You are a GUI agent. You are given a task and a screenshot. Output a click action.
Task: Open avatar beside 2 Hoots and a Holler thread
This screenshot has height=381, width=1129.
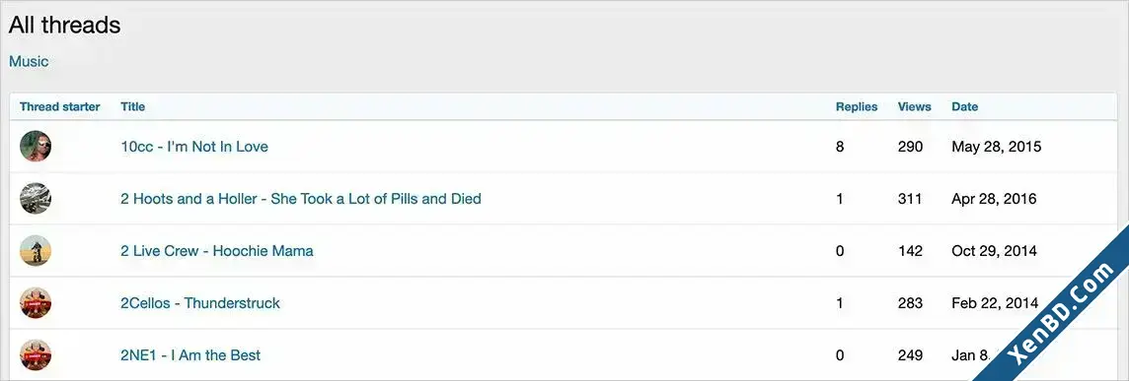(x=36, y=199)
